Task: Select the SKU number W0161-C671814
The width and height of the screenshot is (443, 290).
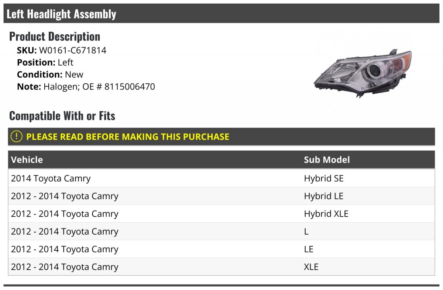Action: click(x=73, y=50)
